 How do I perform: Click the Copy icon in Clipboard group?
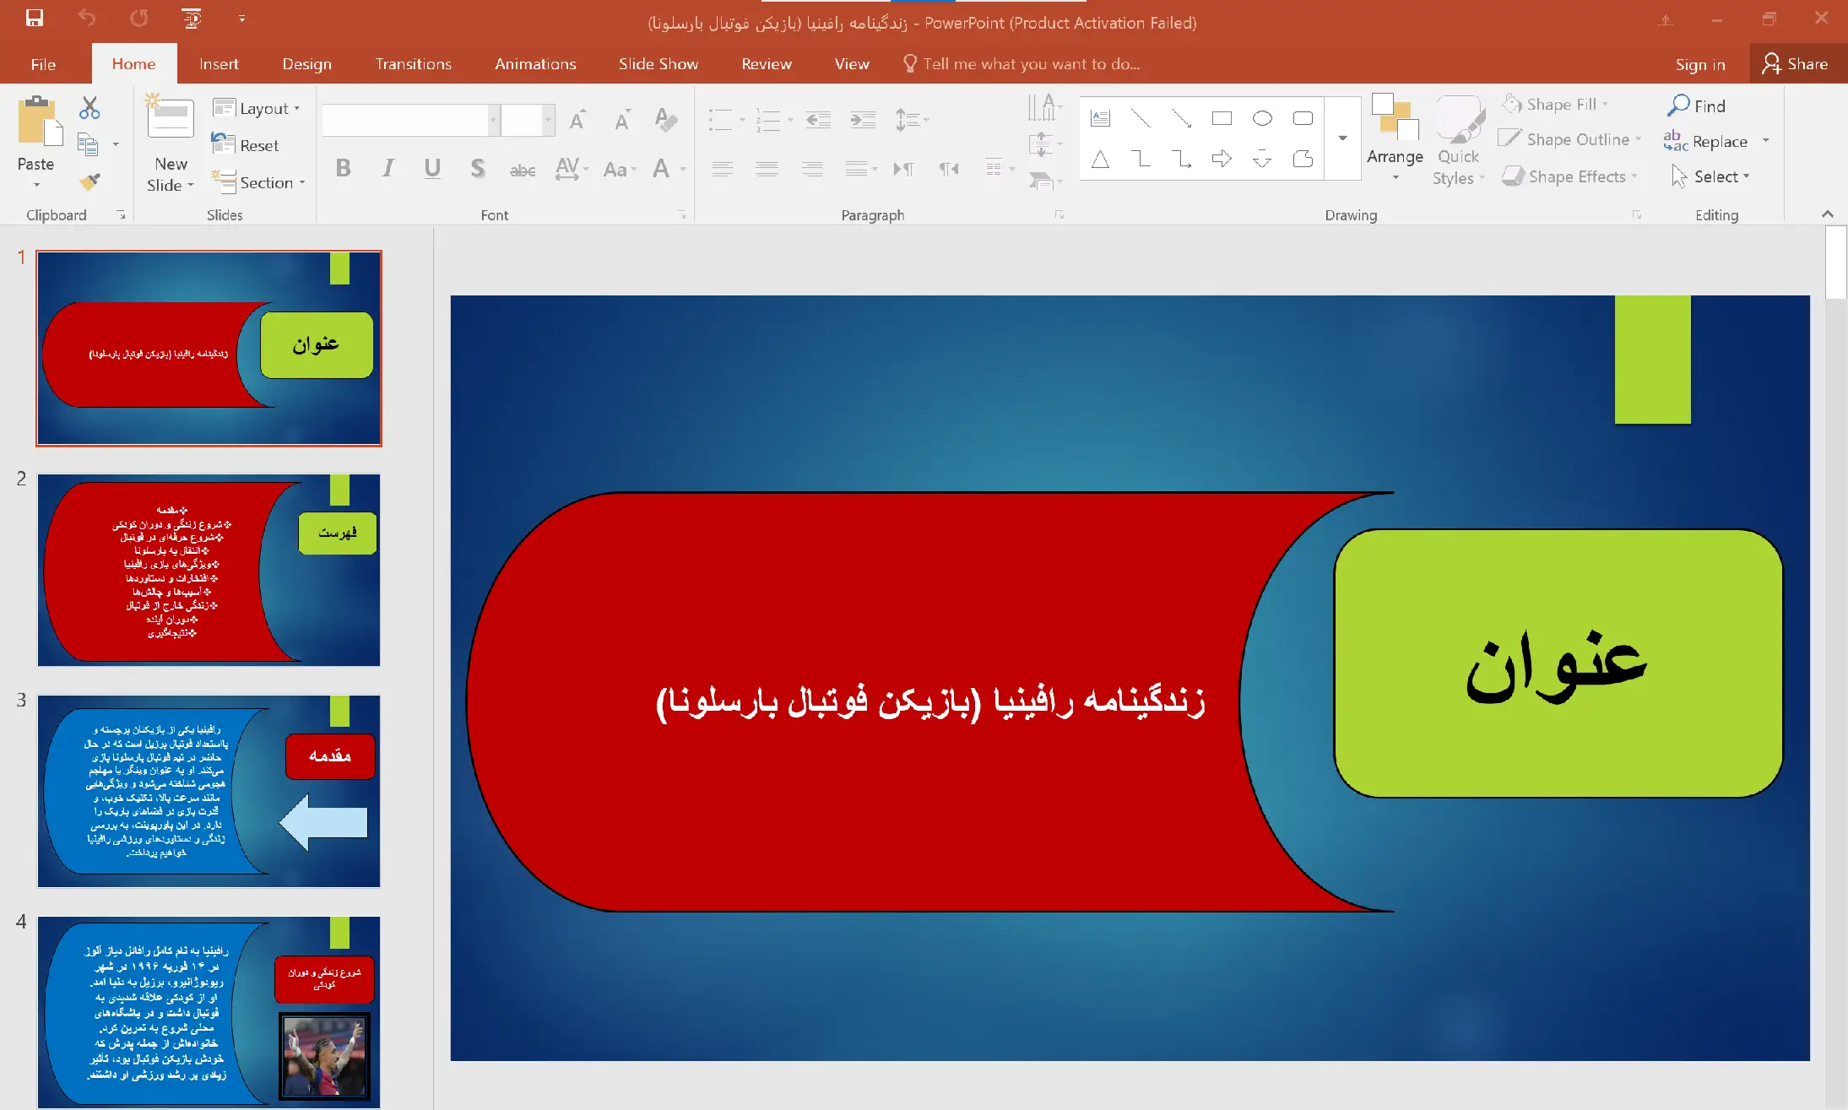tap(88, 144)
